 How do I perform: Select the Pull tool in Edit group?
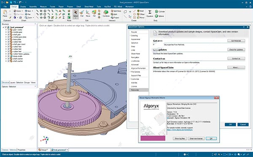82,14
